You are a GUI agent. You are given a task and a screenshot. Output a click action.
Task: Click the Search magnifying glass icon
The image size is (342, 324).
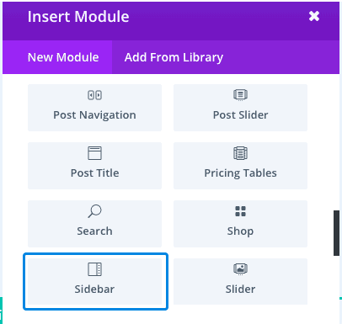click(94, 211)
